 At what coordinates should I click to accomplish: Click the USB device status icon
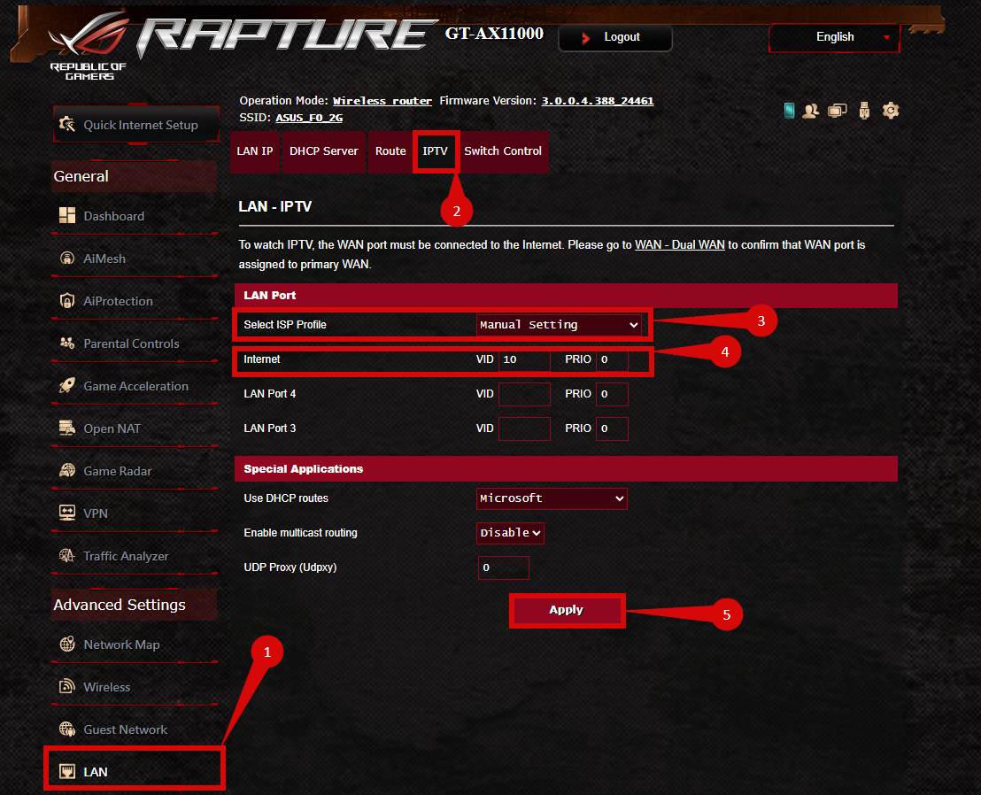864,111
